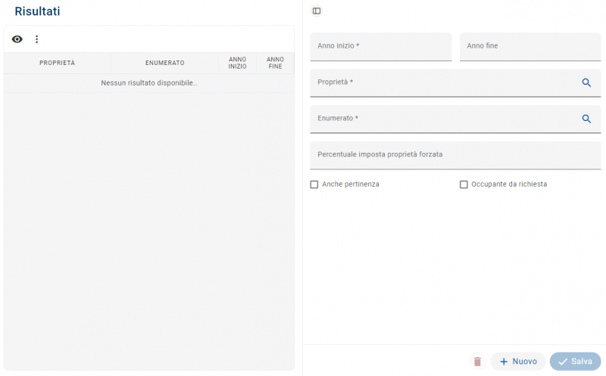Viewport: 606px width, 376px height.
Task: Click into the Anno fine field
Action: point(529,47)
